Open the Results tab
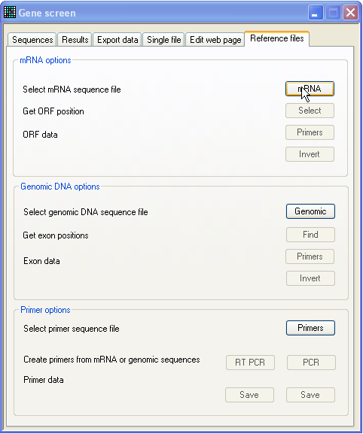363x434 pixels. pyautogui.click(x=75, y=40)
